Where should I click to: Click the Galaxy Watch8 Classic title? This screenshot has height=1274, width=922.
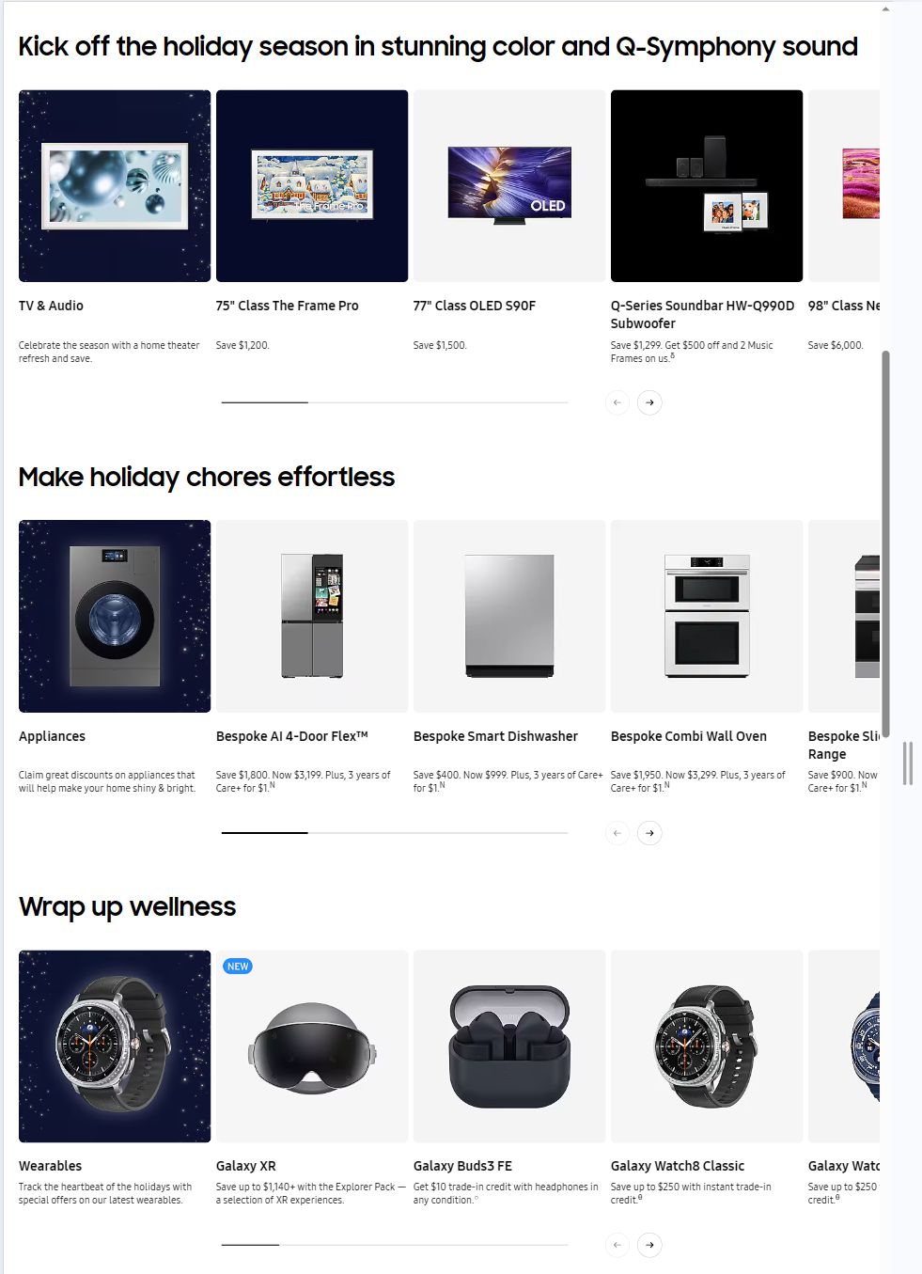[x=678, y=1166]
